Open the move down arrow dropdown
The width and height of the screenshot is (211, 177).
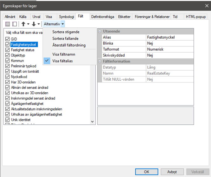click(x=39, y=24)
